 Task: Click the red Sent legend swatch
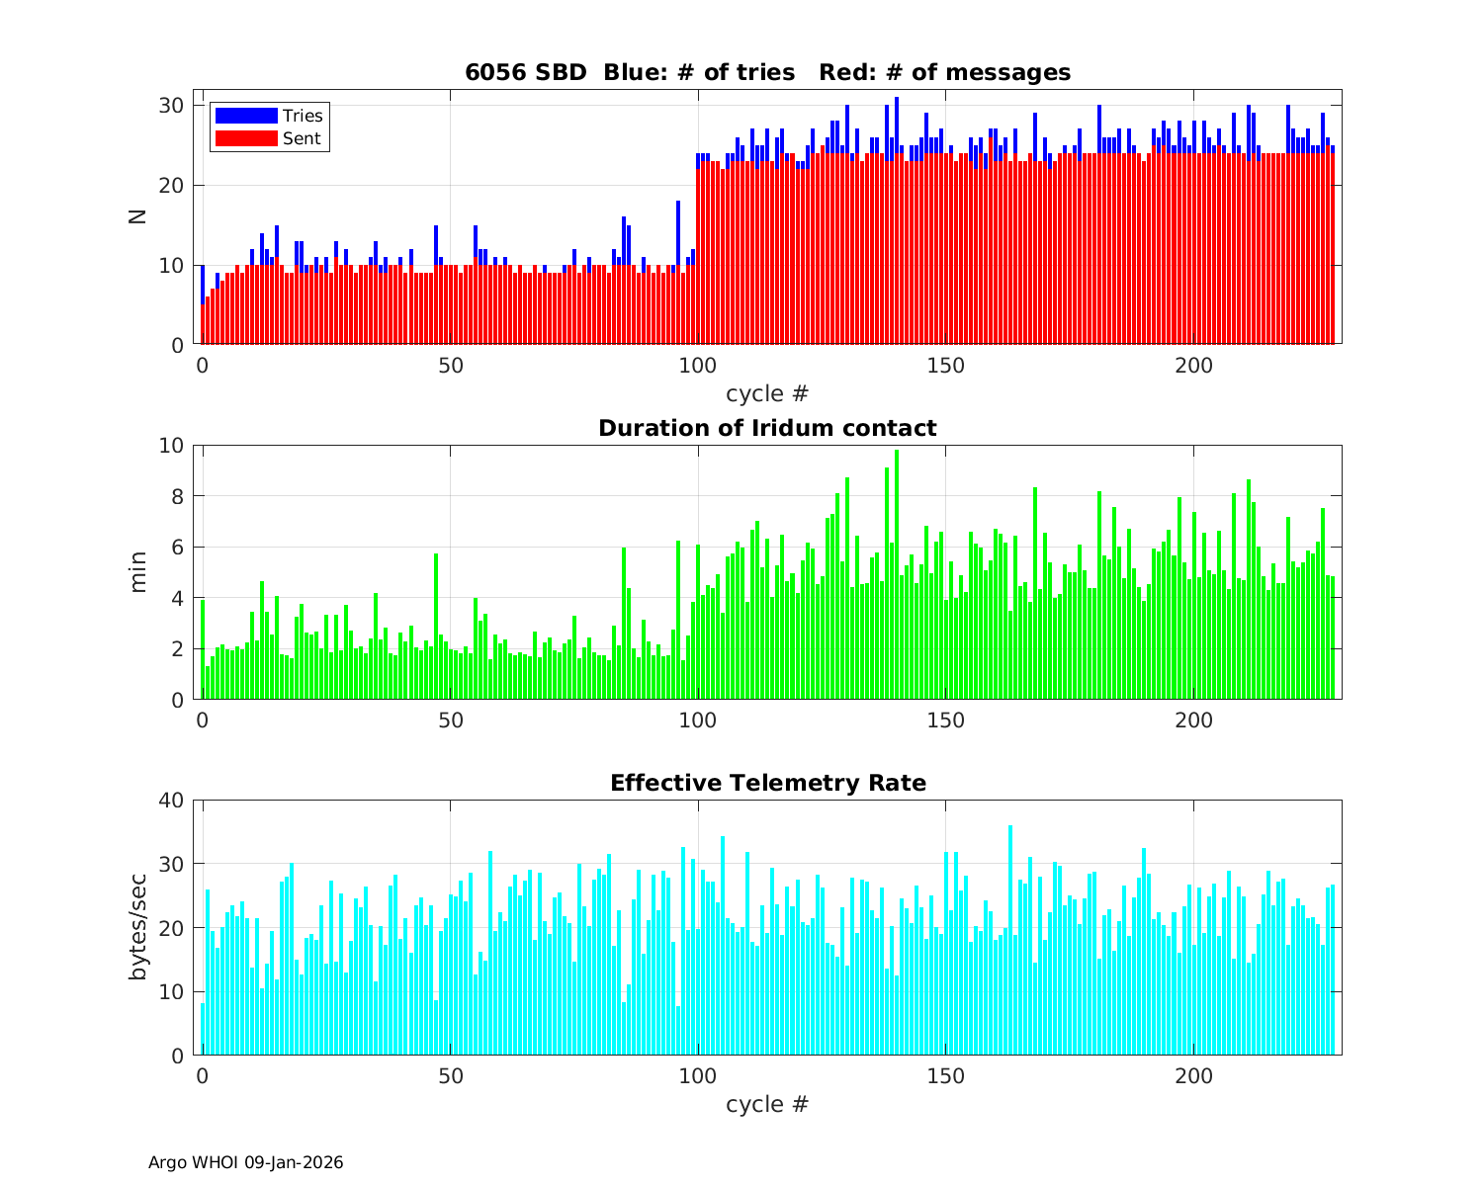click(x=245, y=138)
